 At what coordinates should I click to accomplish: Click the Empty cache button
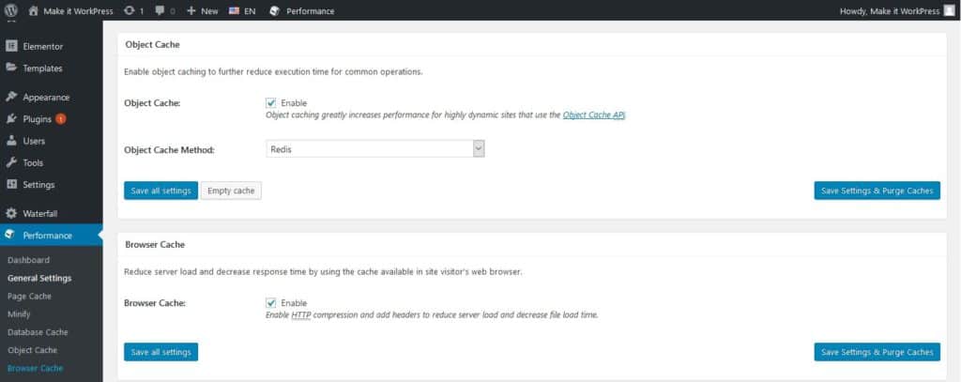231,191
